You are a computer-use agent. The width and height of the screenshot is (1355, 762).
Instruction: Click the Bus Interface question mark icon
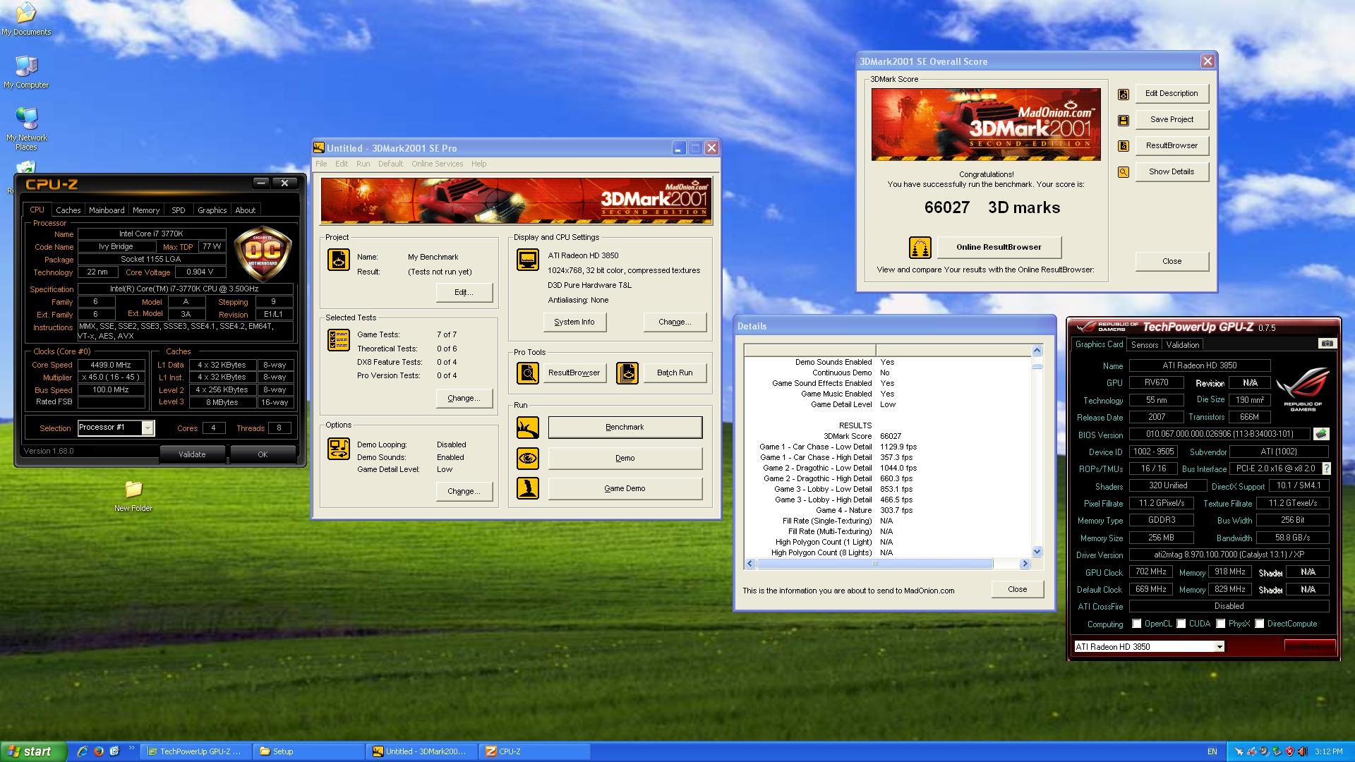pos(1326,468)
